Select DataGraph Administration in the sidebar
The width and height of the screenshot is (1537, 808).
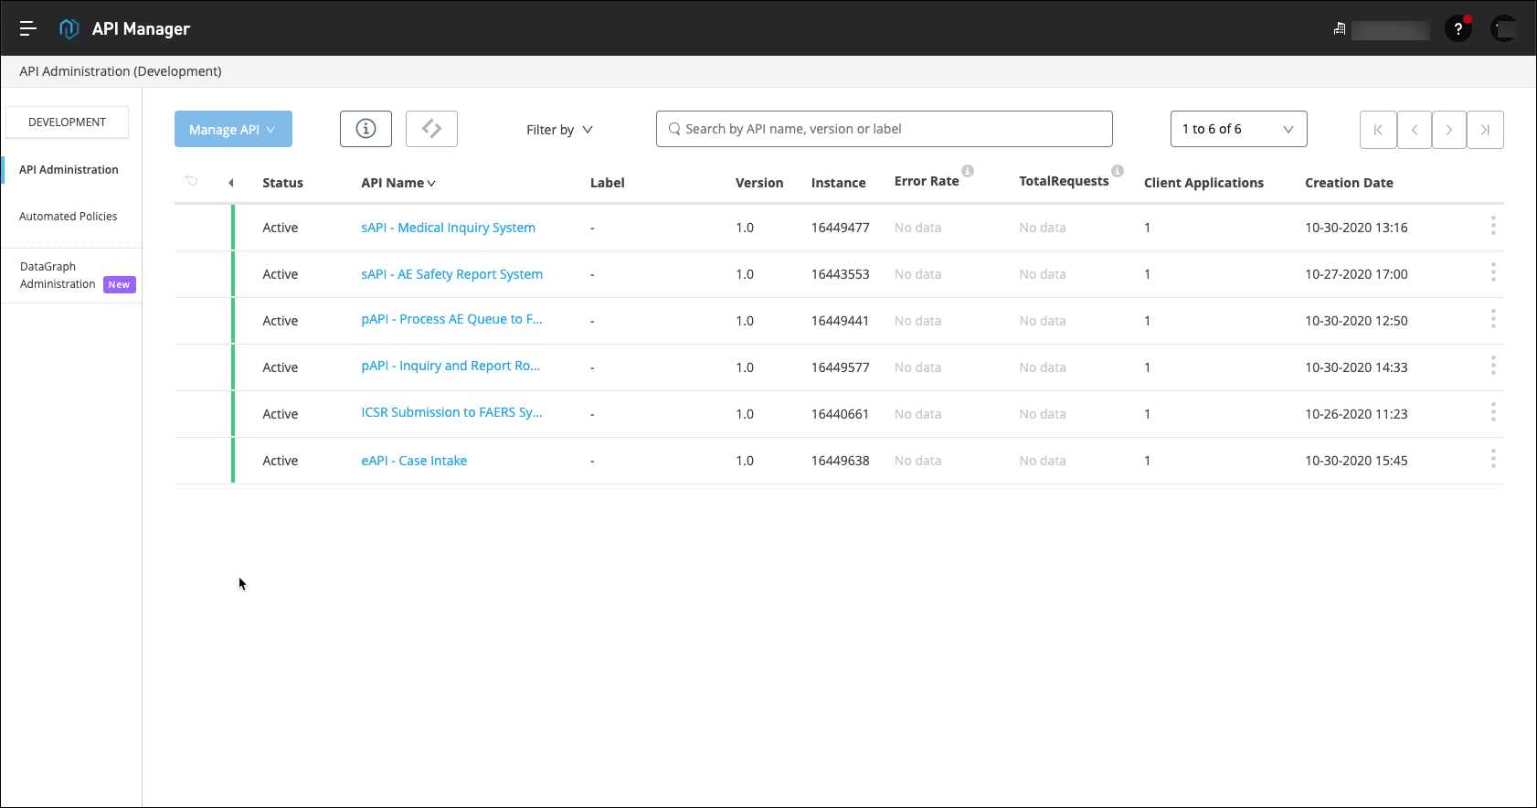[58, 275]
